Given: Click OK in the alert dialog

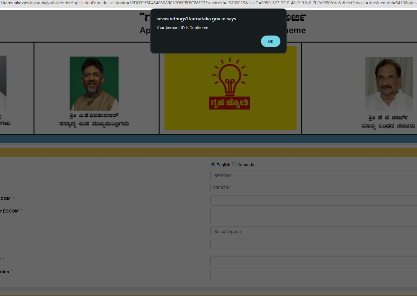Looking at the screenshot, I should 270,41.
